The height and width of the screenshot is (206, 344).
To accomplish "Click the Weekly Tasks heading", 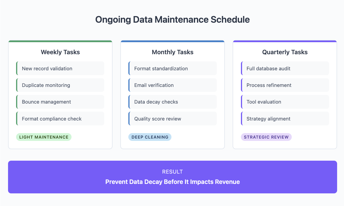I will [x=60, y=52].
